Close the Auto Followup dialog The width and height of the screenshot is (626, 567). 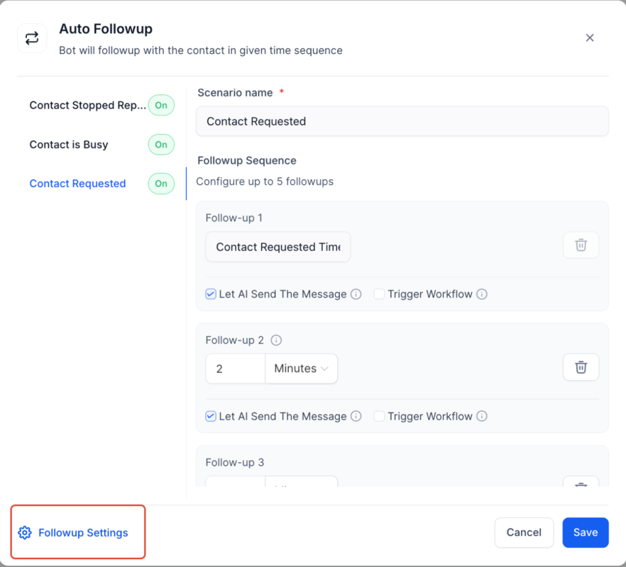pos(590,38)
